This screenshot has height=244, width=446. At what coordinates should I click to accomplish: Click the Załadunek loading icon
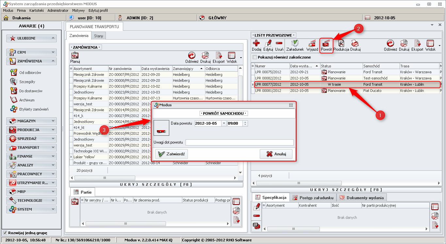tap(295, 43)
